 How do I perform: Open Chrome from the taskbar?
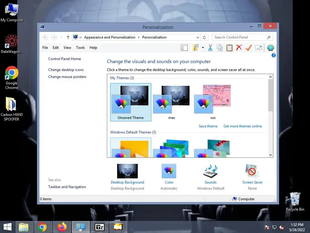(x=42, y=227)
